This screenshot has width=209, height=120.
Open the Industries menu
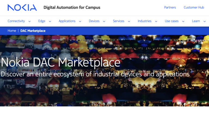coord(145,21)
